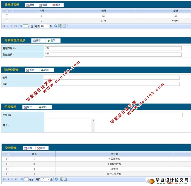Screen dimensions: 191x186
Task: Click the jump-to-page arrow in the school table pager
Action: point(22,179)
